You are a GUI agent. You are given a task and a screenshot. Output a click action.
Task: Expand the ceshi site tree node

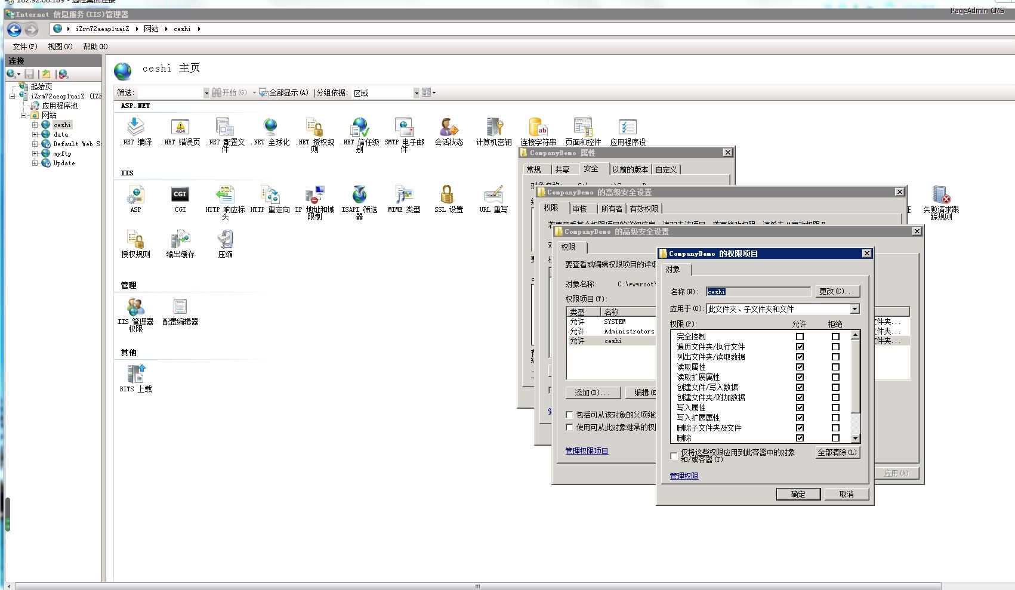click(35, 125)
